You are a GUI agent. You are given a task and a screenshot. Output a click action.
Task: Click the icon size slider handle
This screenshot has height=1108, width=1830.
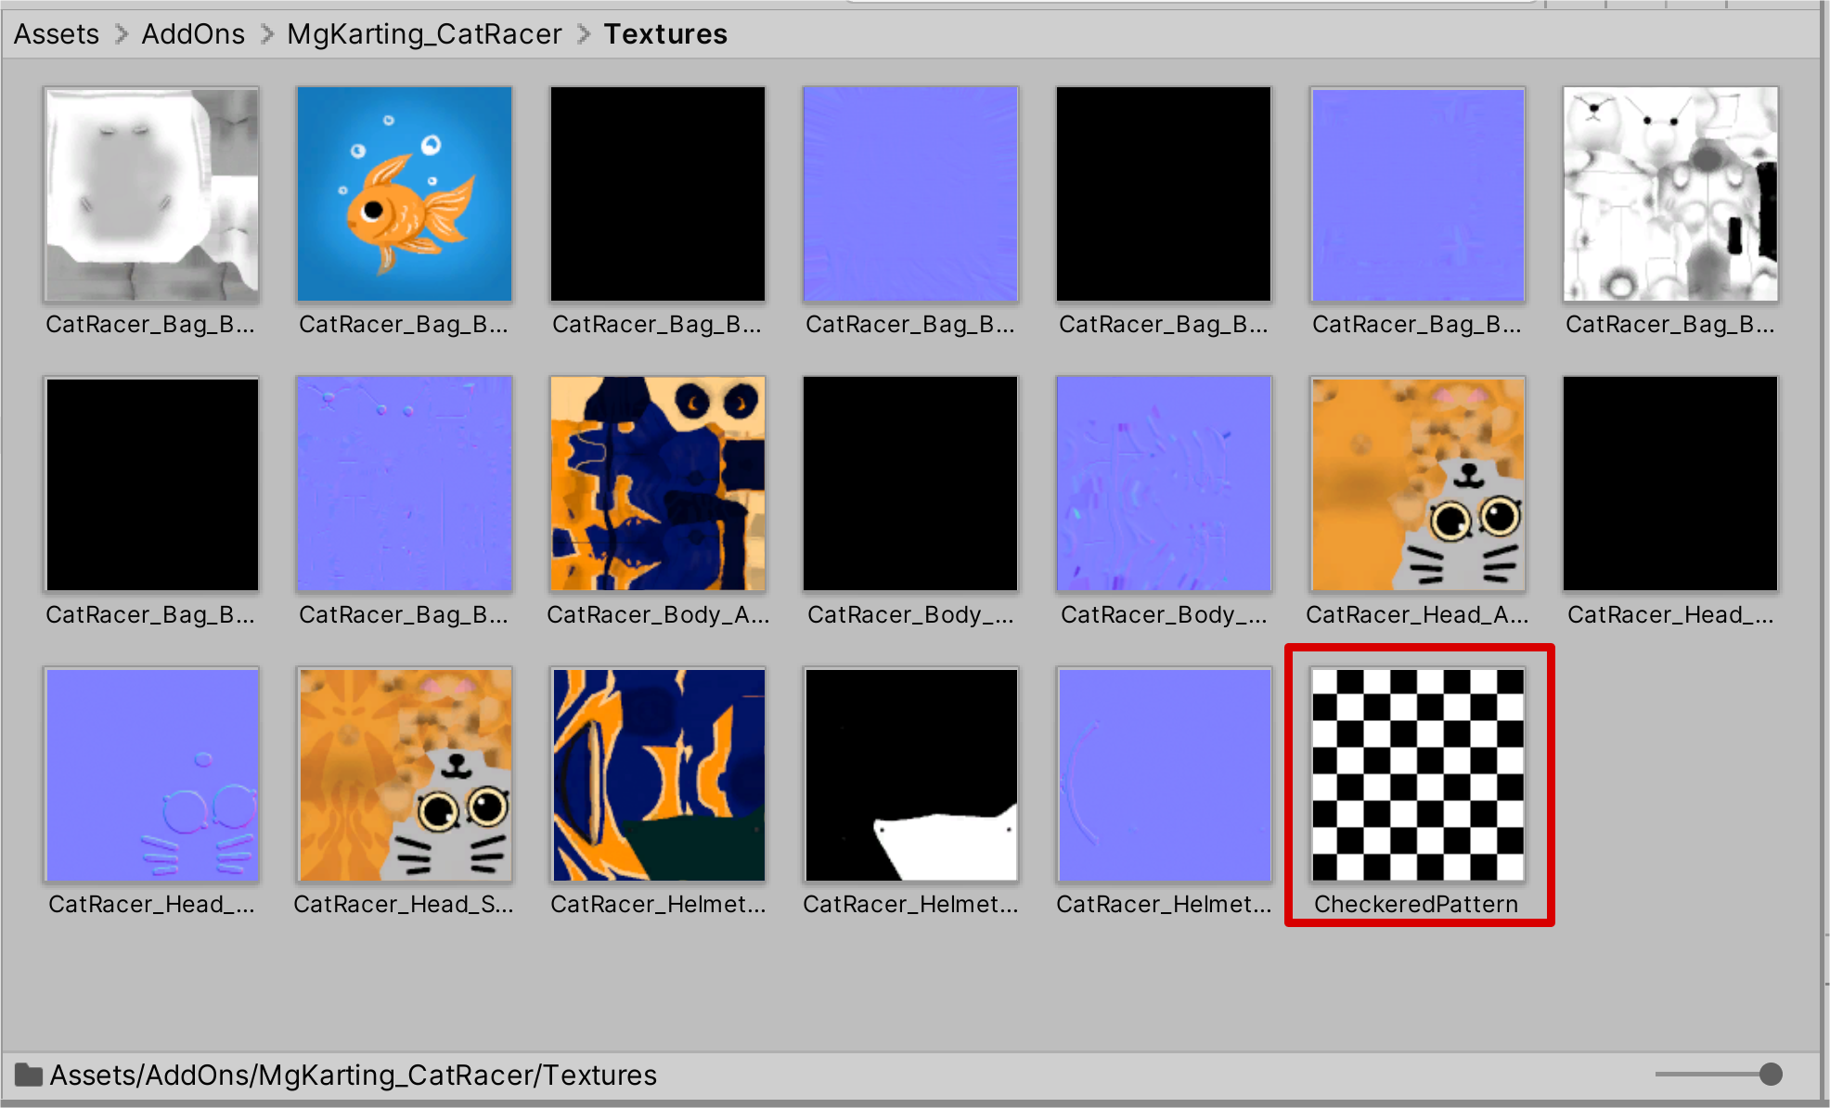pyautogui.click(x=1771, y=1075)
